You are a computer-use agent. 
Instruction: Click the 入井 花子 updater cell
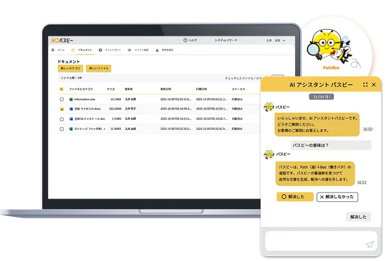pyautogui.click(x=130, y=108)
